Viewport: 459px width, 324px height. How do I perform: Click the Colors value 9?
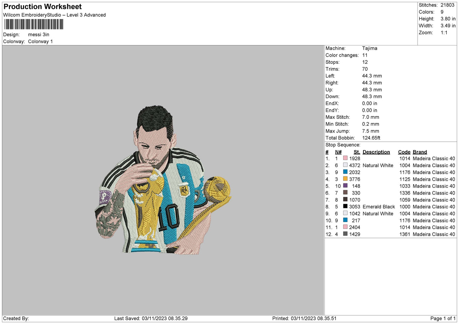442,12
